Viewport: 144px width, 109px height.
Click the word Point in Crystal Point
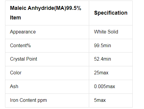pos(32,59)
